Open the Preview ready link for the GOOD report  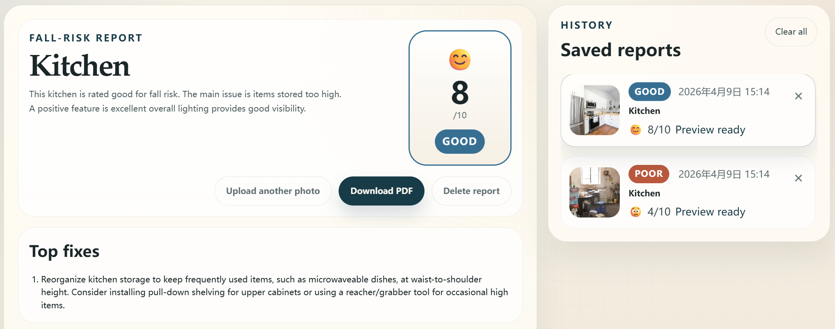tap(710, 130)
